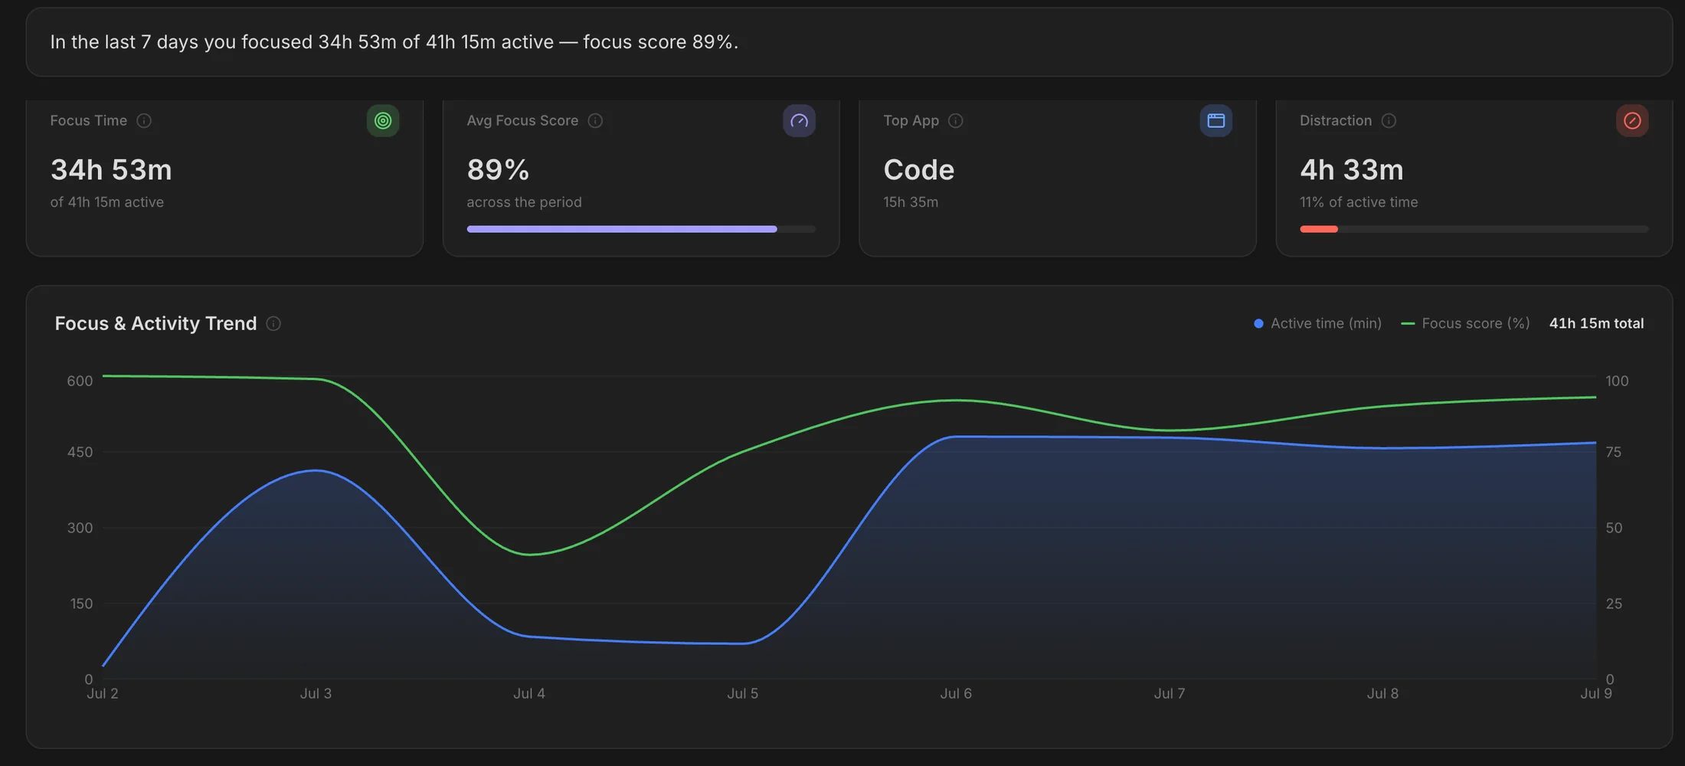Click the purple Avg Focus Score gauge icon

point(799,121)
